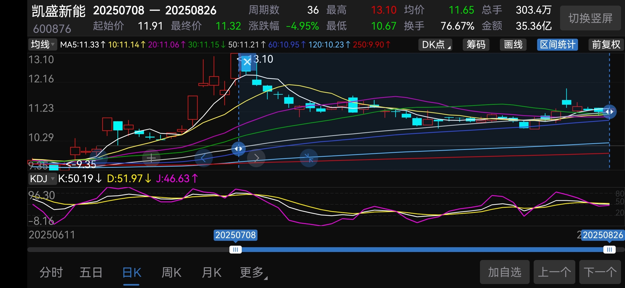Viewport: 625px width, 288px height.
Task: Tap the D:51.97 indicator value
Action: [x=129, y=178]
